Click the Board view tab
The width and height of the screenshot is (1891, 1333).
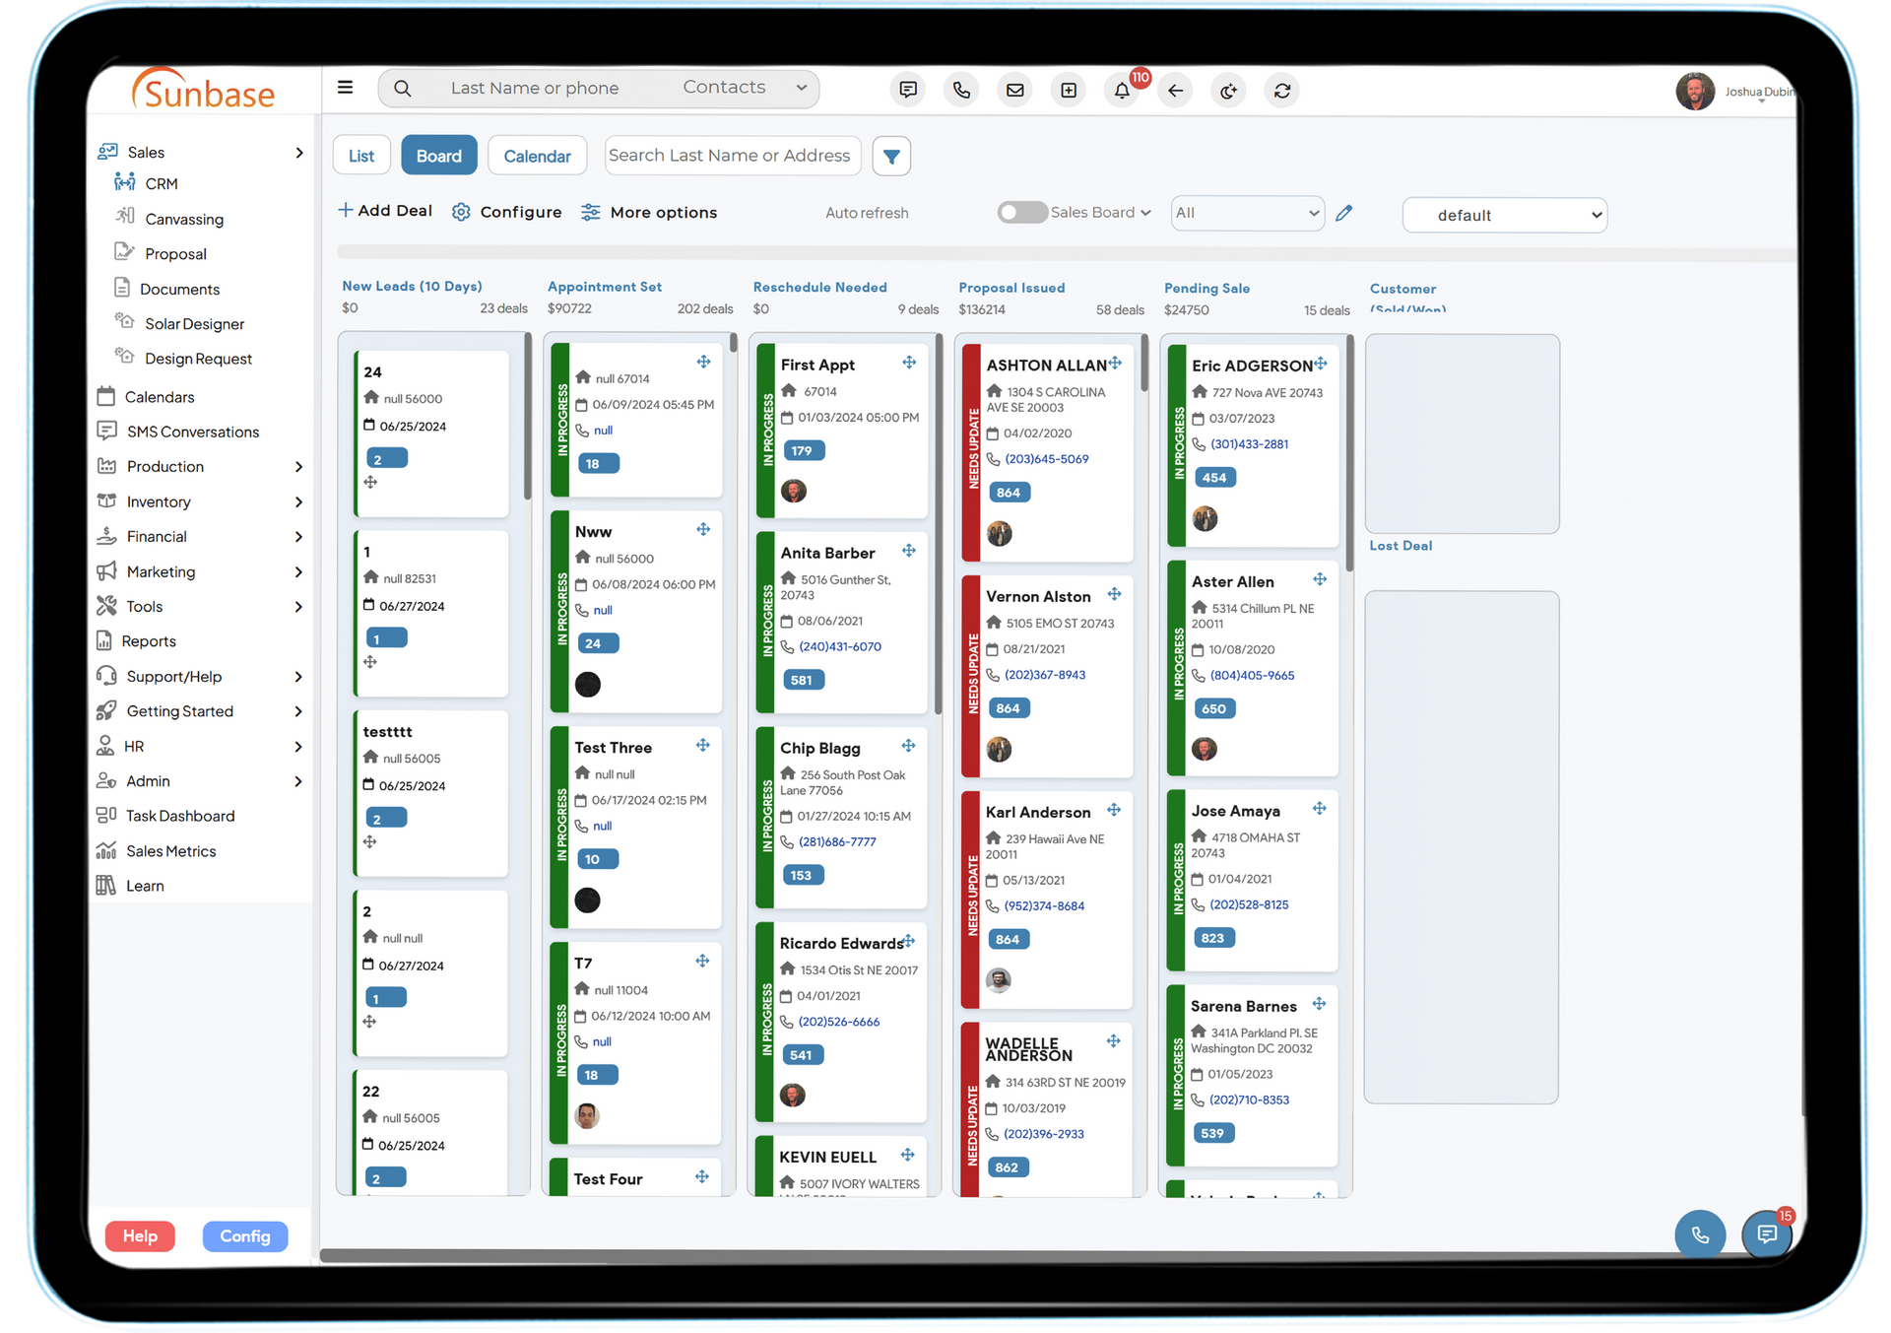438,155
